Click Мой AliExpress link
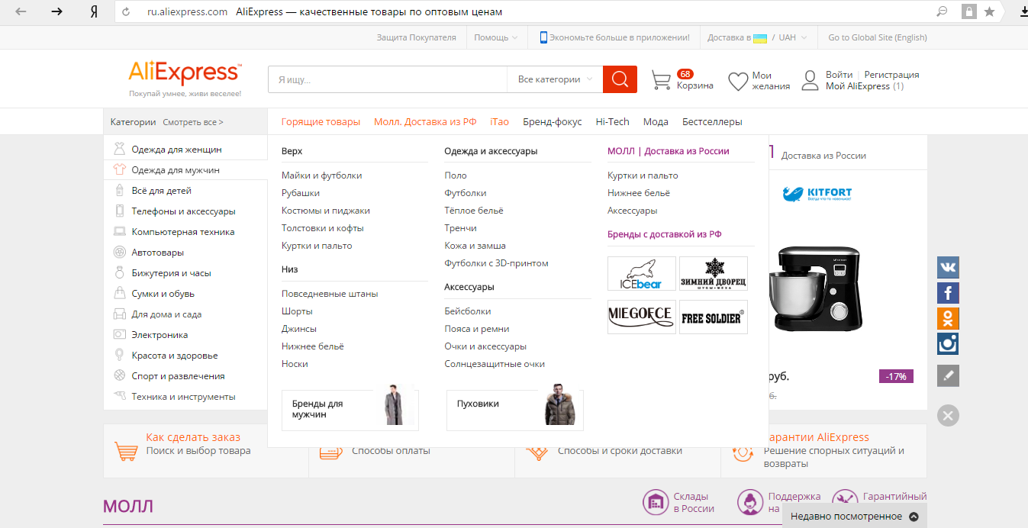The image size is (1028, 528). (x=858, y=86)
